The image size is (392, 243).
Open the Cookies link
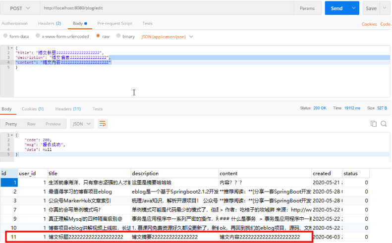[x=369, y=24]
